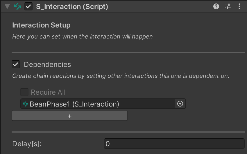The image size is (247, 154).
Task: Click the Require All label text
Action: tap(48, 92)
